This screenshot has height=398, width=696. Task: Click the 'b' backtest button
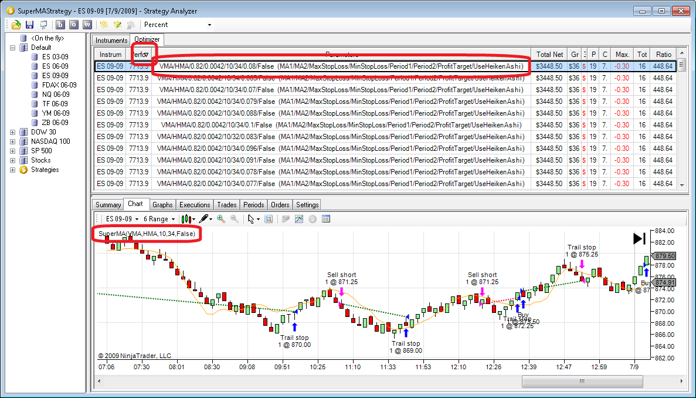(x=60, y=25)
